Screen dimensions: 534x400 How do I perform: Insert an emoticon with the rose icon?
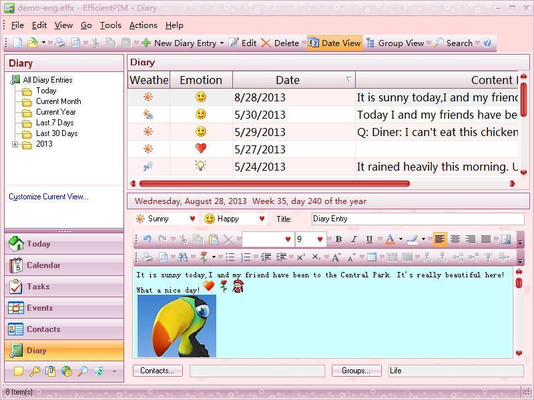[204, 257]
